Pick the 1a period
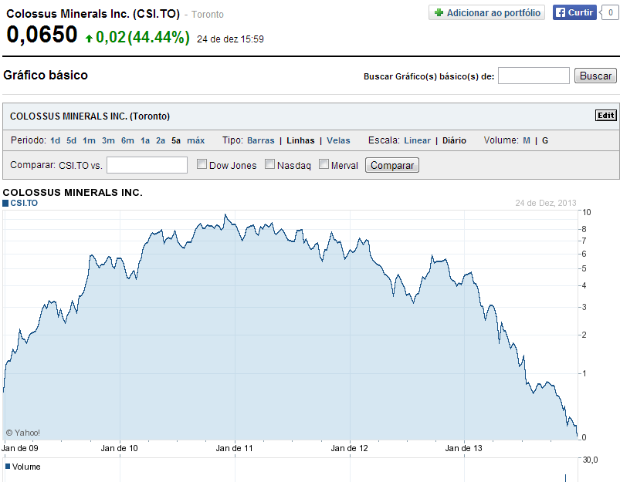This screenshot has width=620, height=482. point(145,140)
